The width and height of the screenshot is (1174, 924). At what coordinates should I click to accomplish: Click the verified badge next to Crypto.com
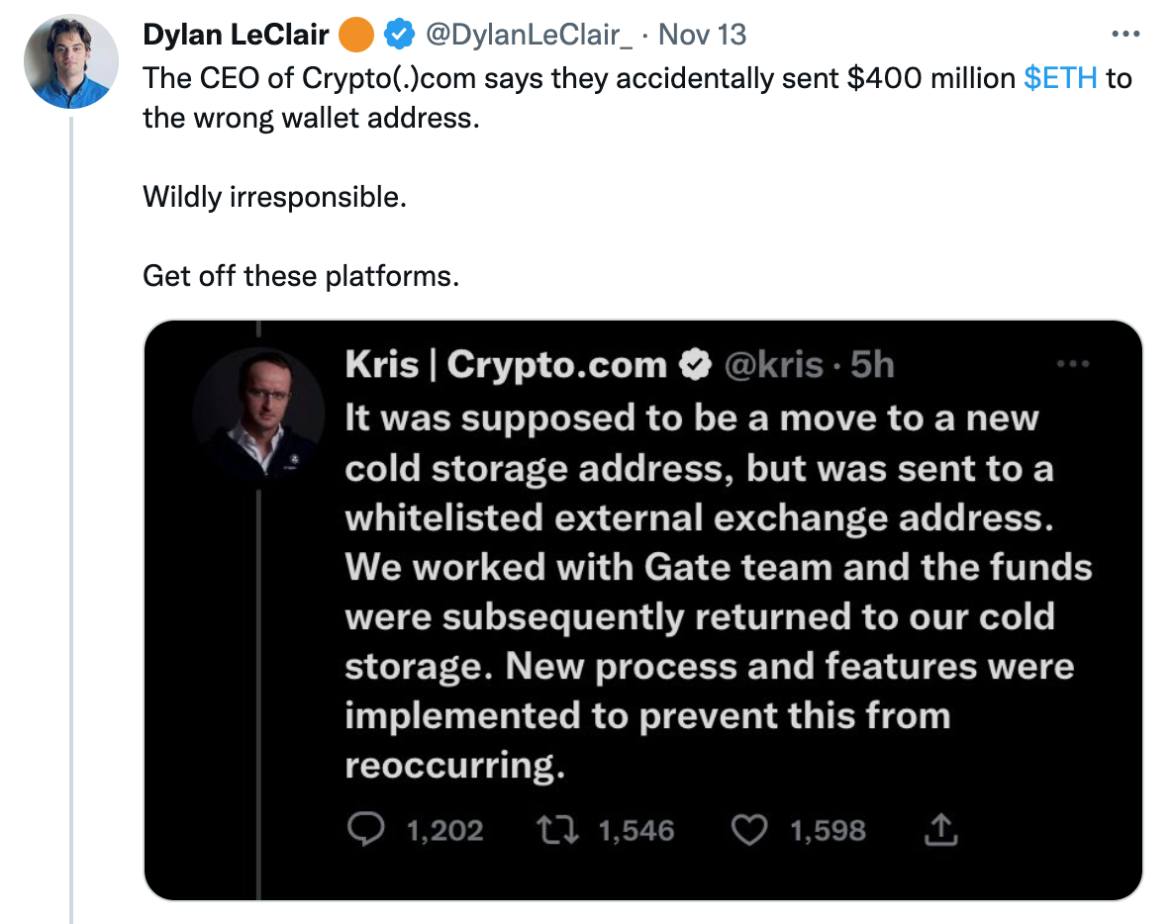point(695,366)
